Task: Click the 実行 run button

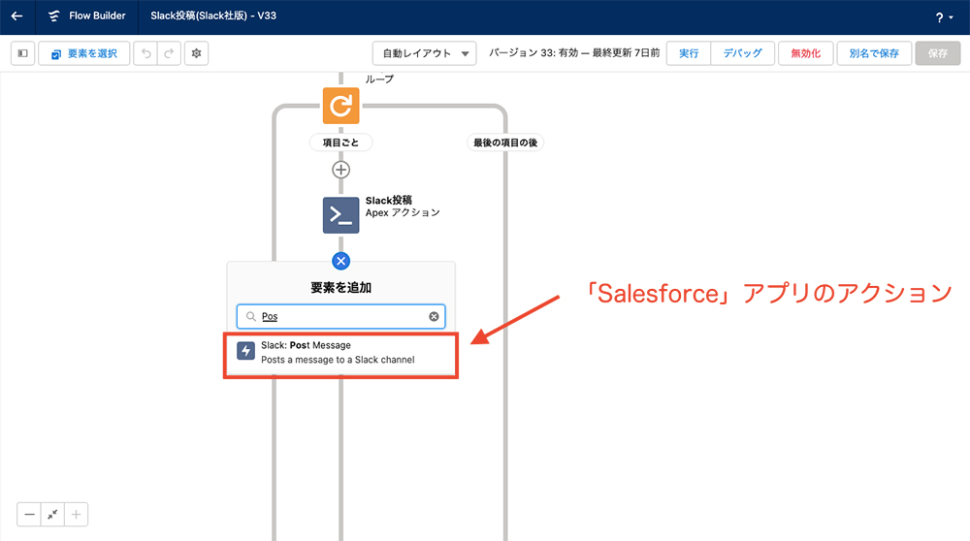Action: coord(689,53)
